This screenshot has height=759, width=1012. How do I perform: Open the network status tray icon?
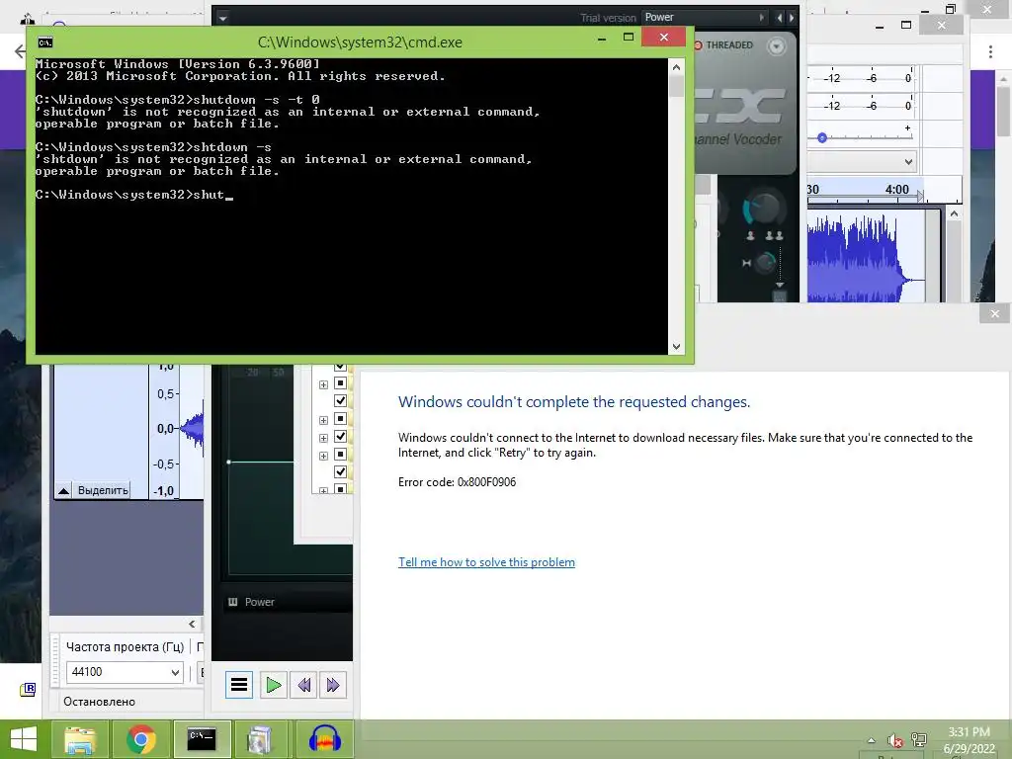(x=918, y=740)
